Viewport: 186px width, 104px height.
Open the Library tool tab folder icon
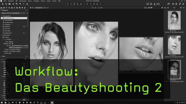tap(1, 8)
